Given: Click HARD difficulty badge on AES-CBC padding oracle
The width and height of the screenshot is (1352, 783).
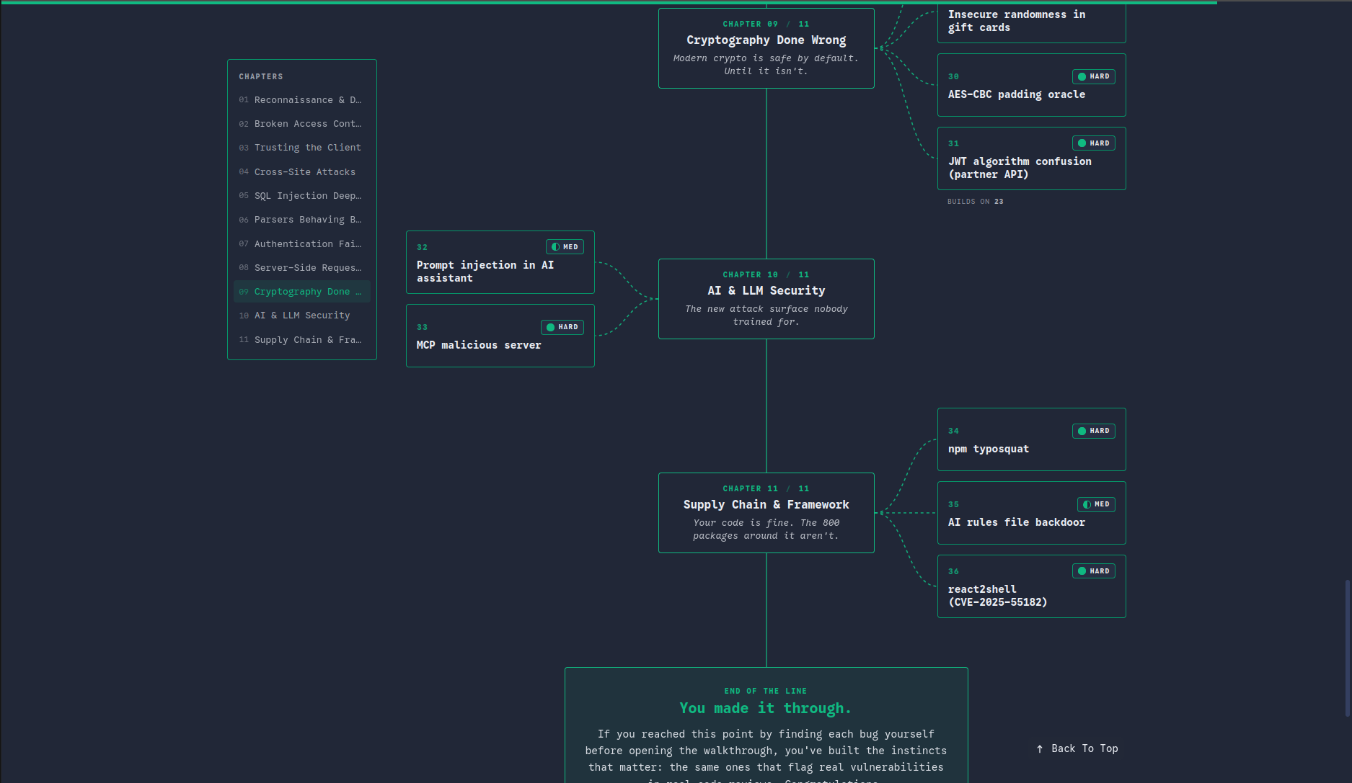Looking at the screenshot, I should point(1093,76).
